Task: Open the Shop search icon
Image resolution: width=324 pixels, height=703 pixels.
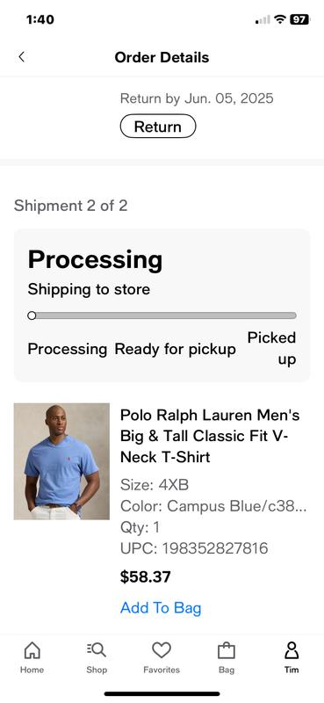Action: [97, 650]
